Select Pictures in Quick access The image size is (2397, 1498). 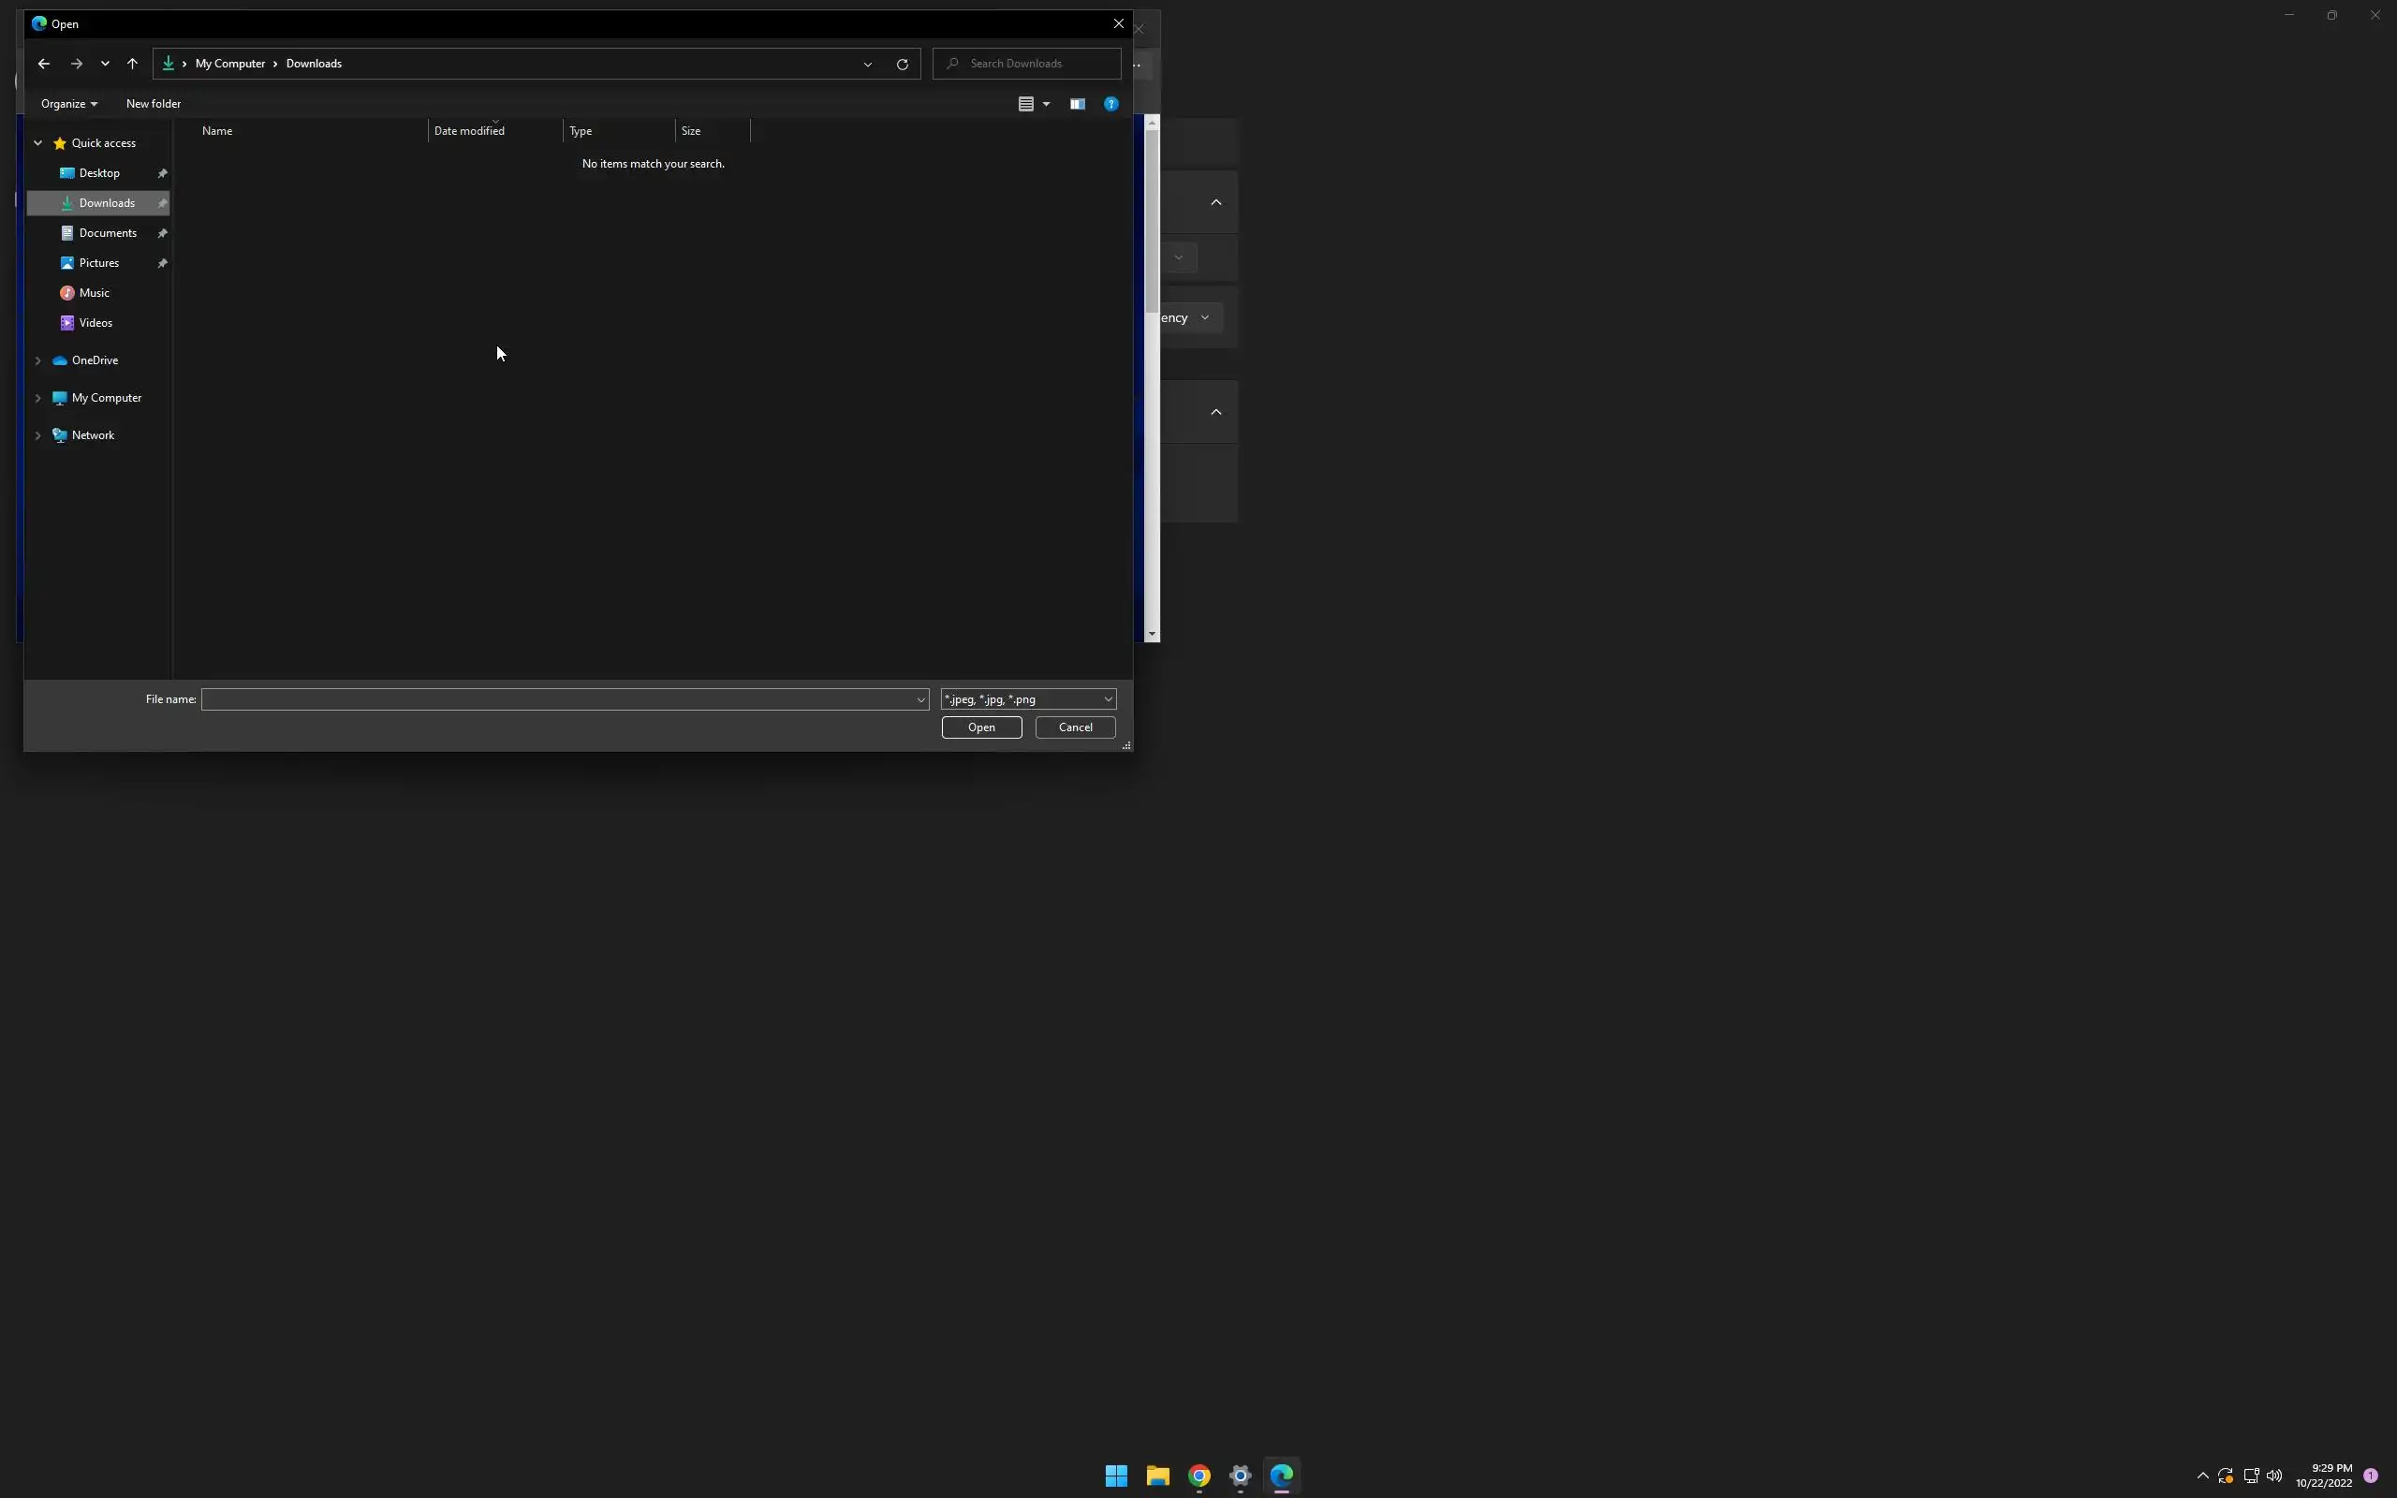[x=99, y=263]
